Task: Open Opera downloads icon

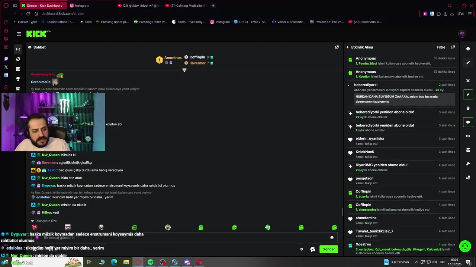Action: (x=452, y=14)
